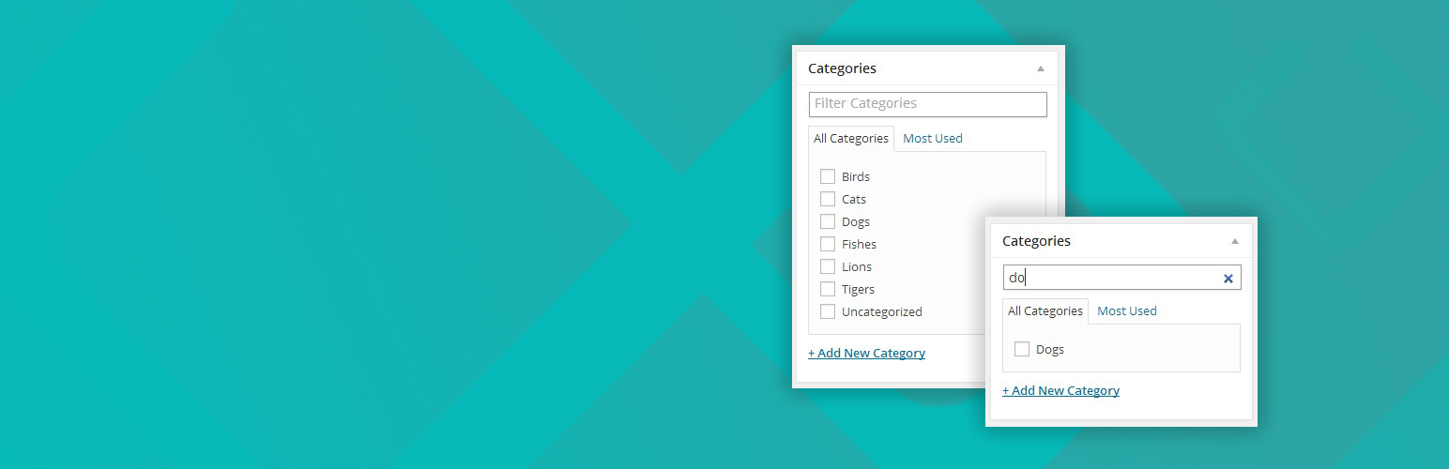
Task: Click the Categories title of the filtered panel
Action: click(1036, 241)
